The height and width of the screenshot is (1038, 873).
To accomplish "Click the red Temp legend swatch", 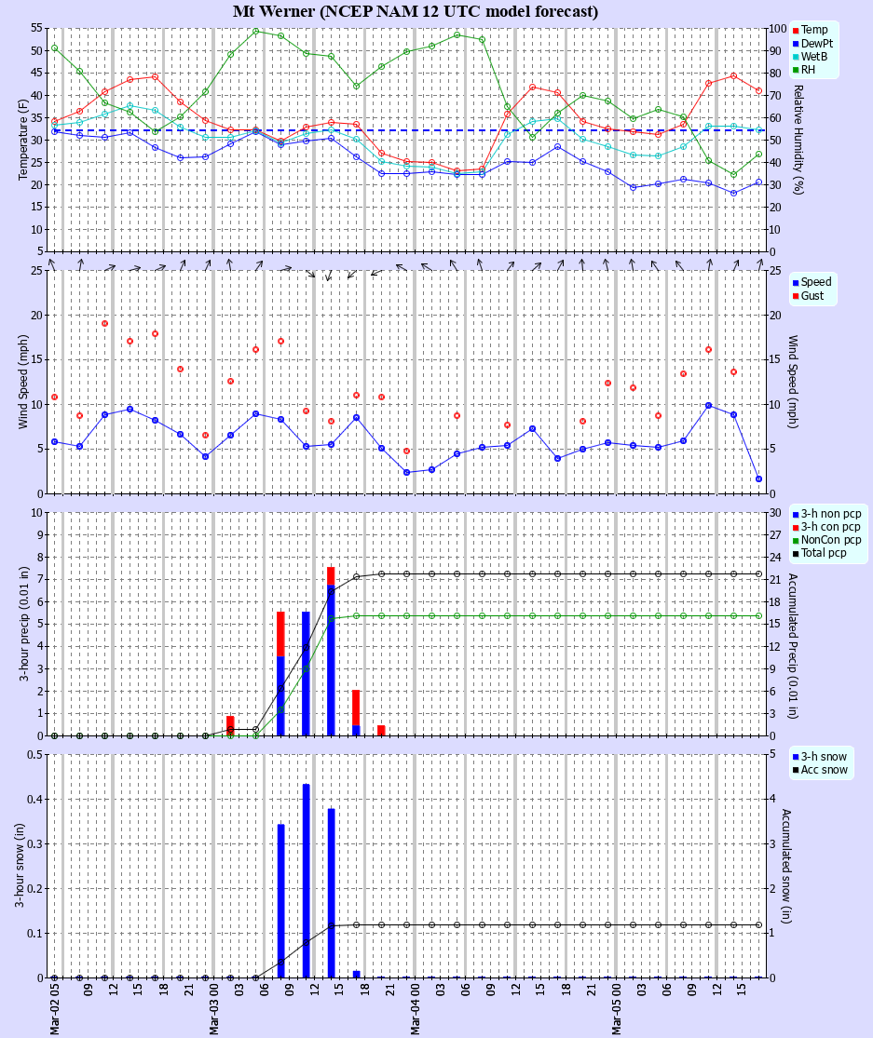I will 796,30.
